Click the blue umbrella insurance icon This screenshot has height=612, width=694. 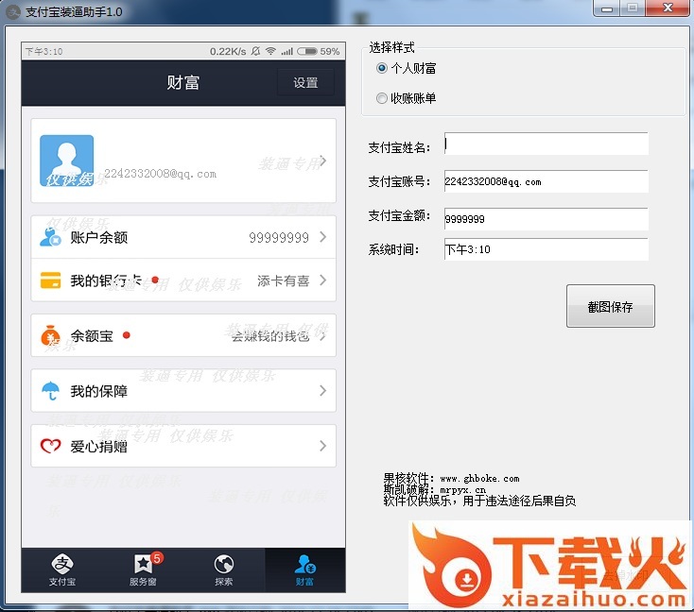click(50, 391)
